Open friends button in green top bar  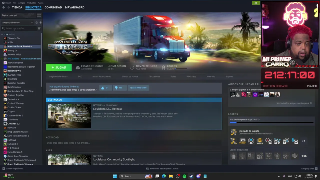click(256, 3)
